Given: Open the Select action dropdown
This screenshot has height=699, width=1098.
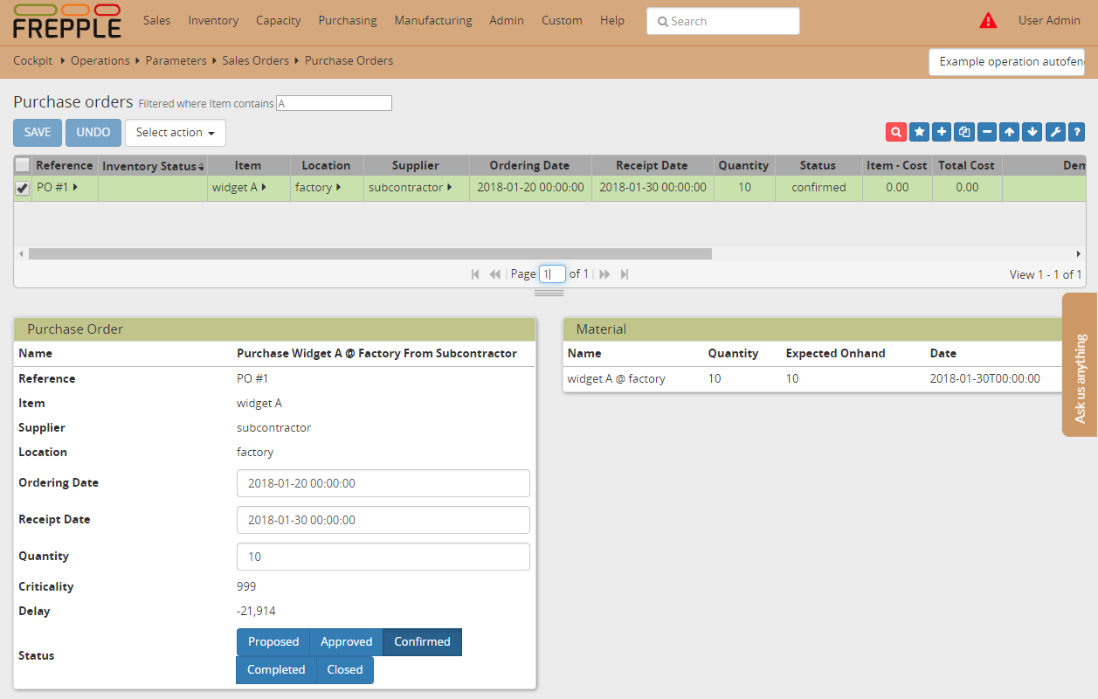Looking at the screenshot, I should [175, 132].
